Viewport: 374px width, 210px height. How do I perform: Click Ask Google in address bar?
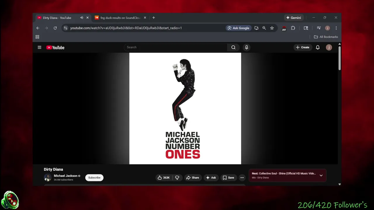tap(238, 28)
